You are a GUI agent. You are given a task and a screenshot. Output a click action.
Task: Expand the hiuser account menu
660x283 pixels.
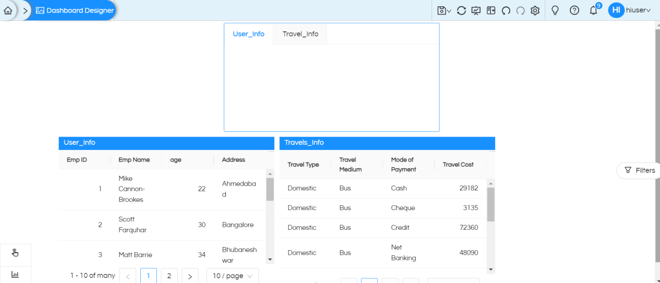[638, 10]
